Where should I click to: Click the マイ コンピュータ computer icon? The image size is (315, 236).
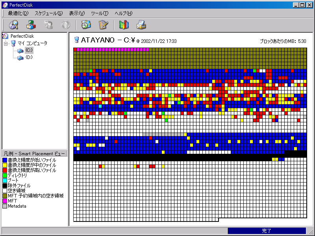(x=13, y=43)
